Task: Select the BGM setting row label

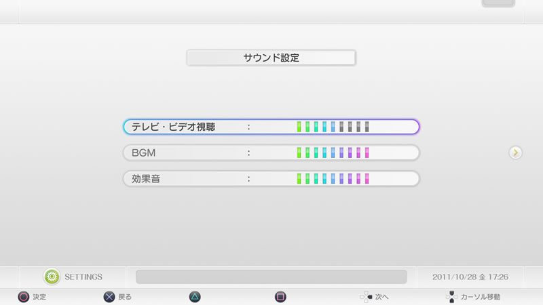Action: 144,153
